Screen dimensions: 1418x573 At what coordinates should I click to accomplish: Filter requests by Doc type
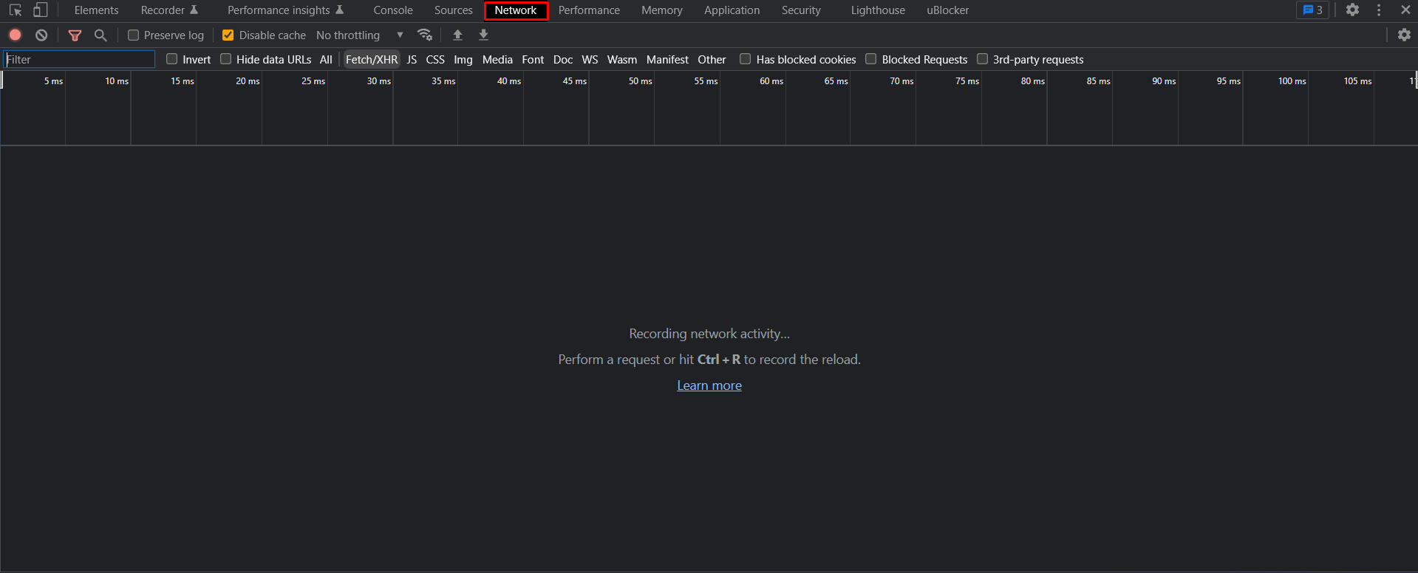(563, 59)
